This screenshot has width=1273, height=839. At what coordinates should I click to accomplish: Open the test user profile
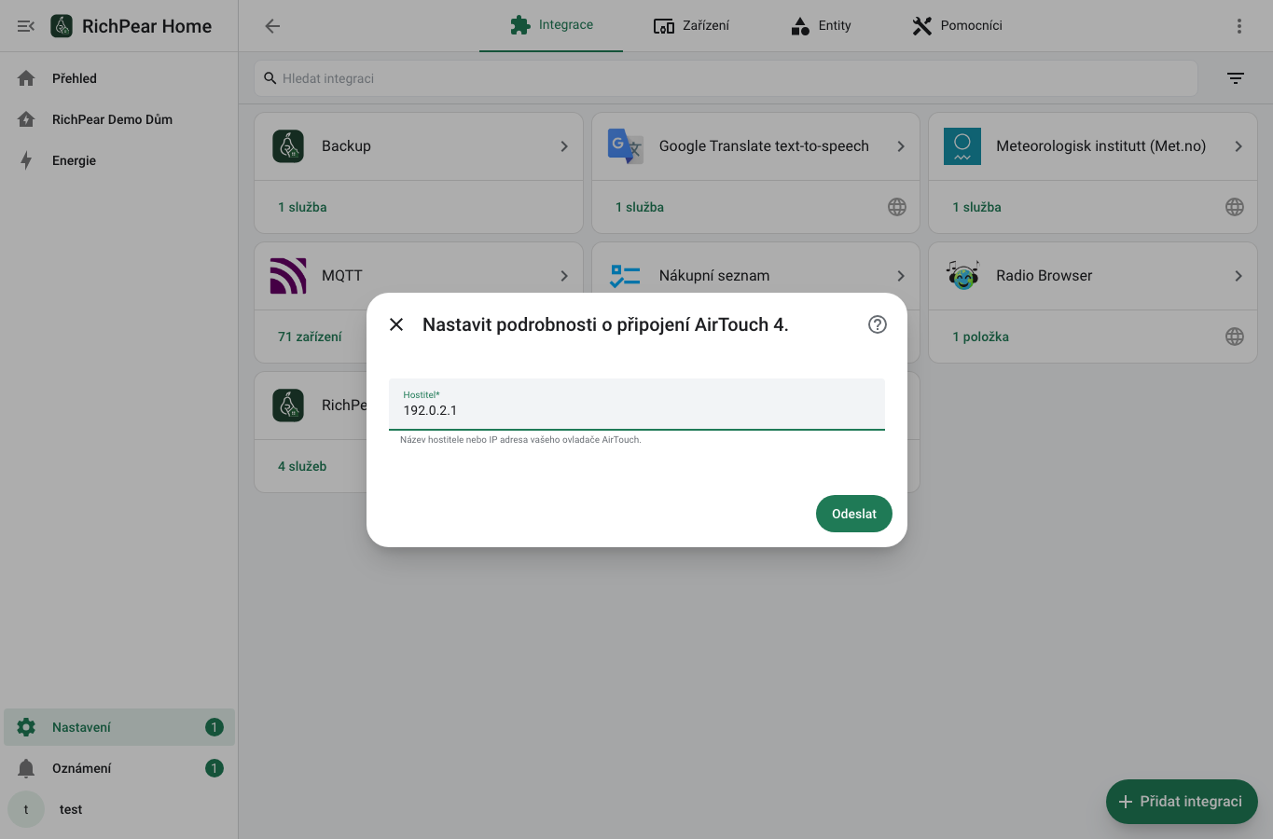(x=119, y=809)
